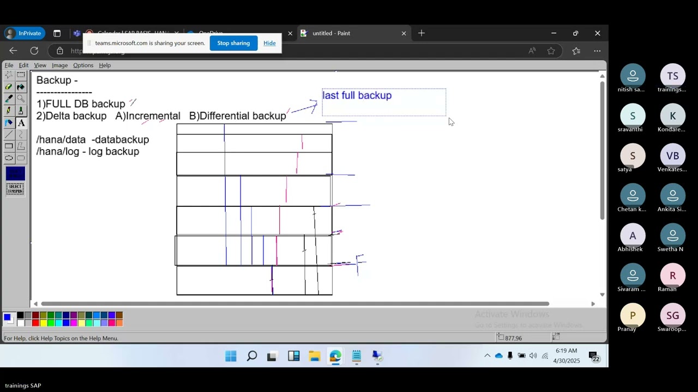Viewport: 698px width, 392px height.
Task: Pick yellow from the color palette
Action: (43, 323)
